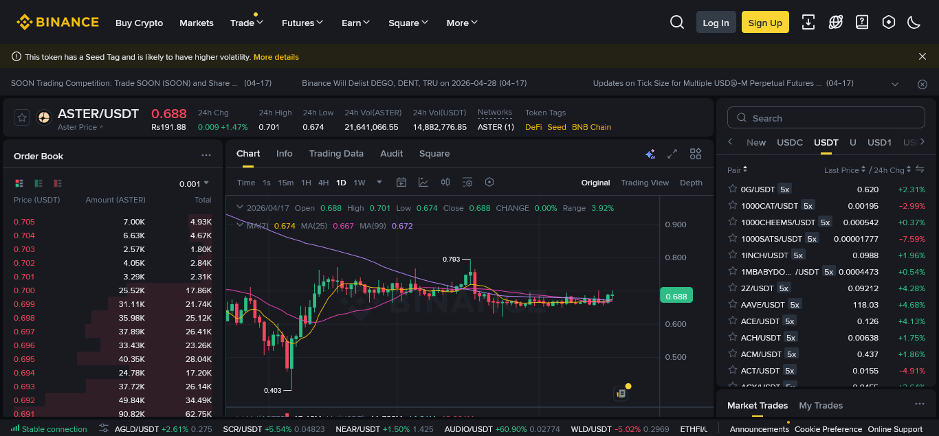Open the 0.001 price precision dropdown
This screenshot has width=939, height=436.
[x=194, y=183]
